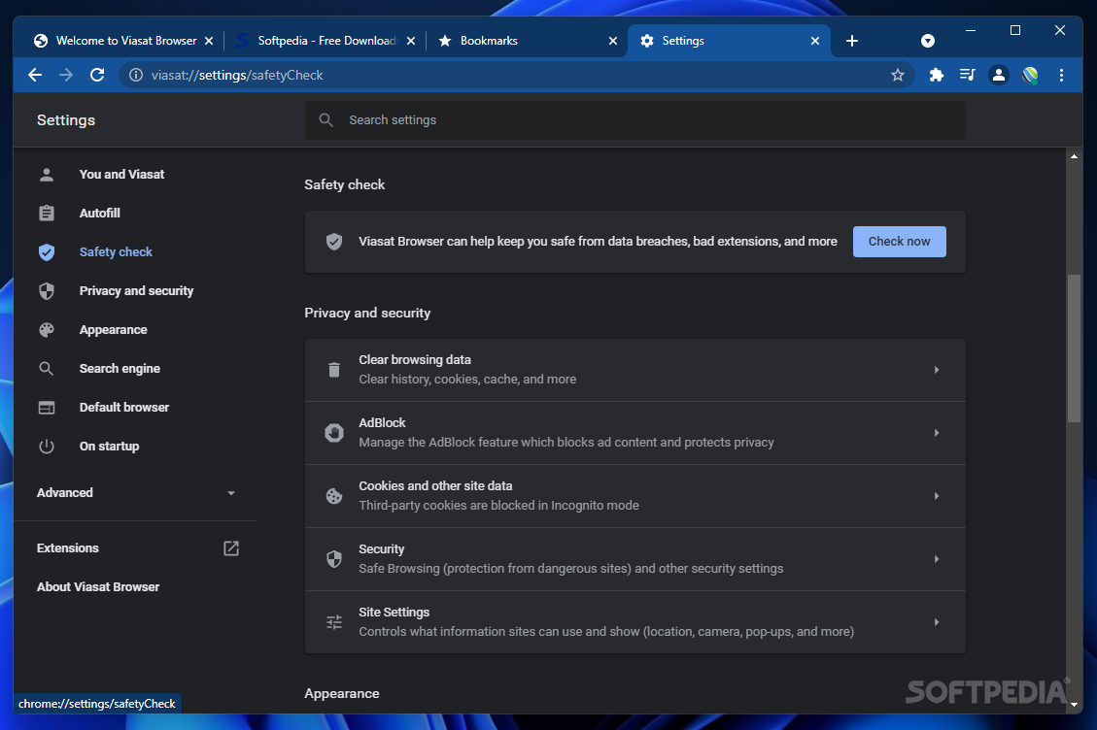
Task: Click the arrow on Site Settings row
Action: tap(936, 621)
